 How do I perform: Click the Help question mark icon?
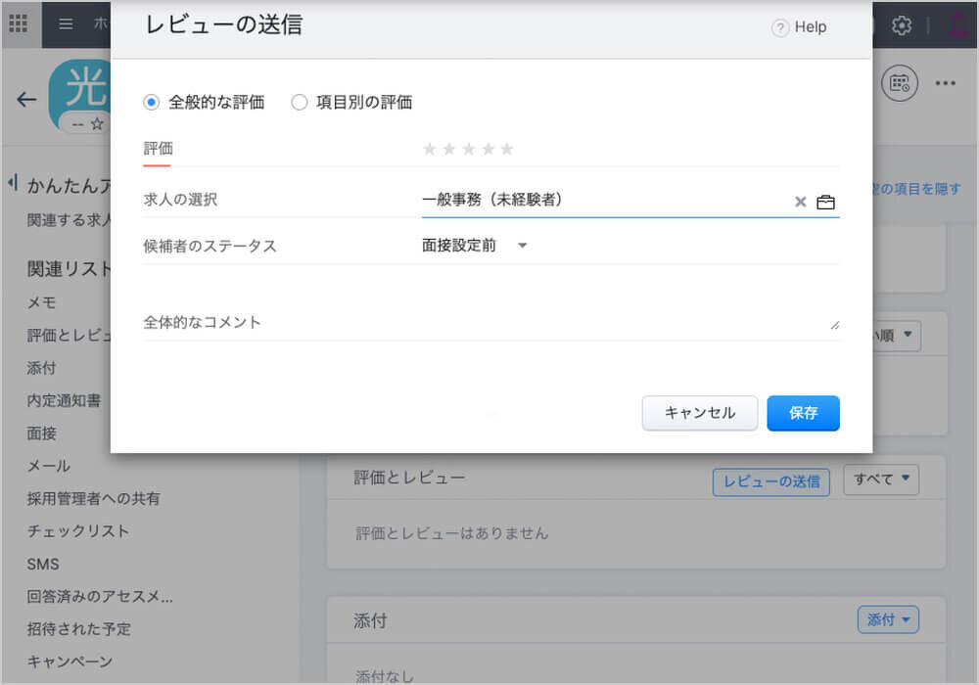780,28
